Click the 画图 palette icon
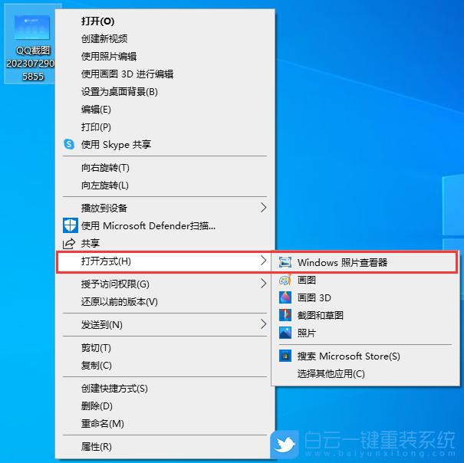The image size is (464, 463). pos(285,280)
